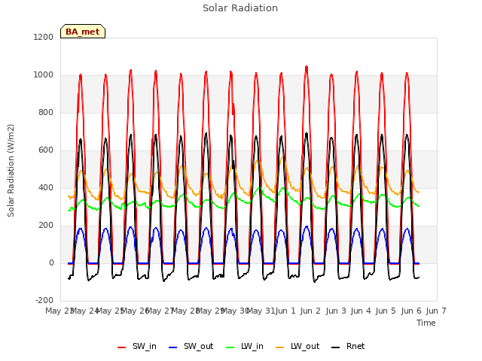Click the May 31 x-axis label

point(261,311)
